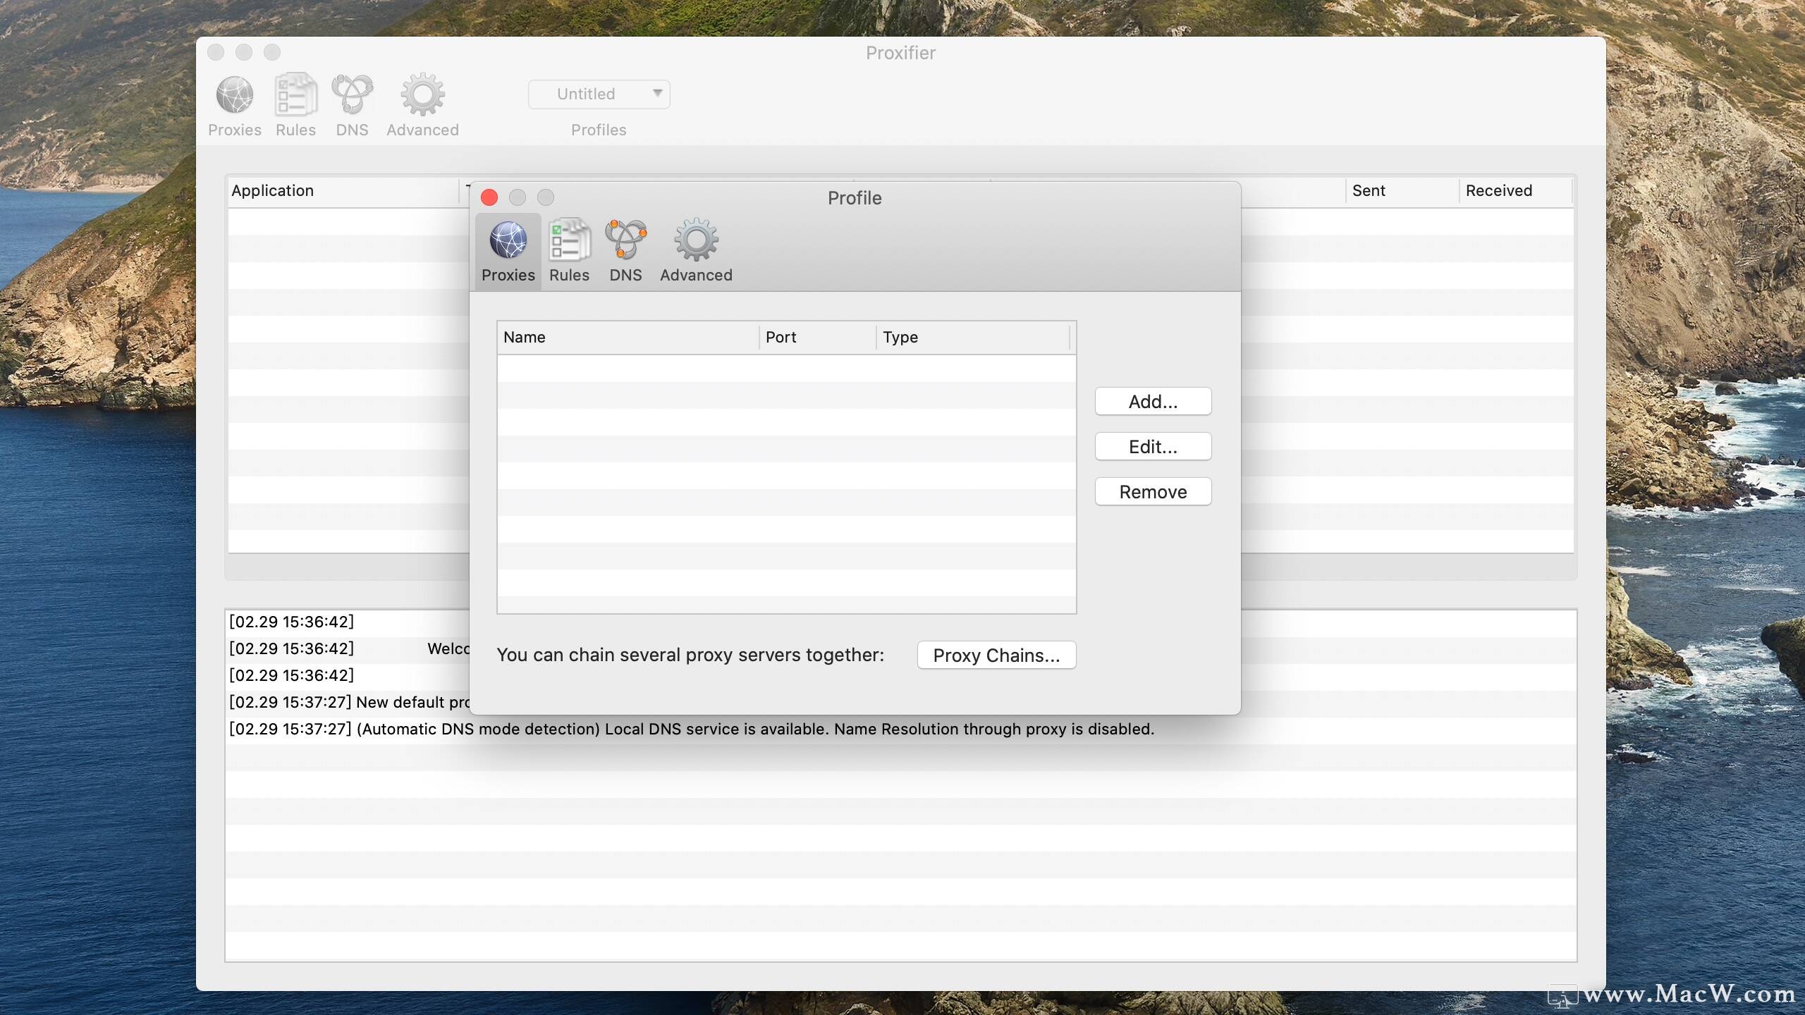Viewport: 1805px width, 1015px height.
Task: Select the log line starting "New default pro"
Action: point(349,703)
